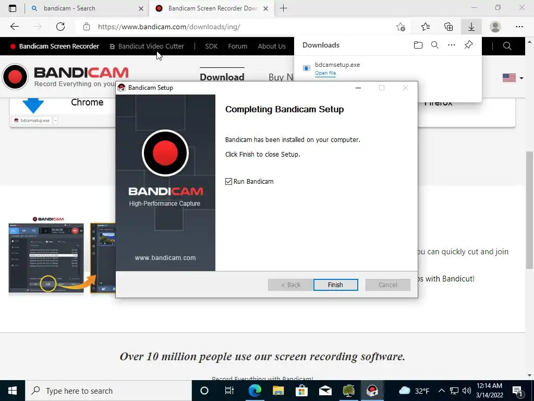Open Cortana circle on taskbar
The width and height of the screenshot is (534, 401).
click(x=204, y=391)
